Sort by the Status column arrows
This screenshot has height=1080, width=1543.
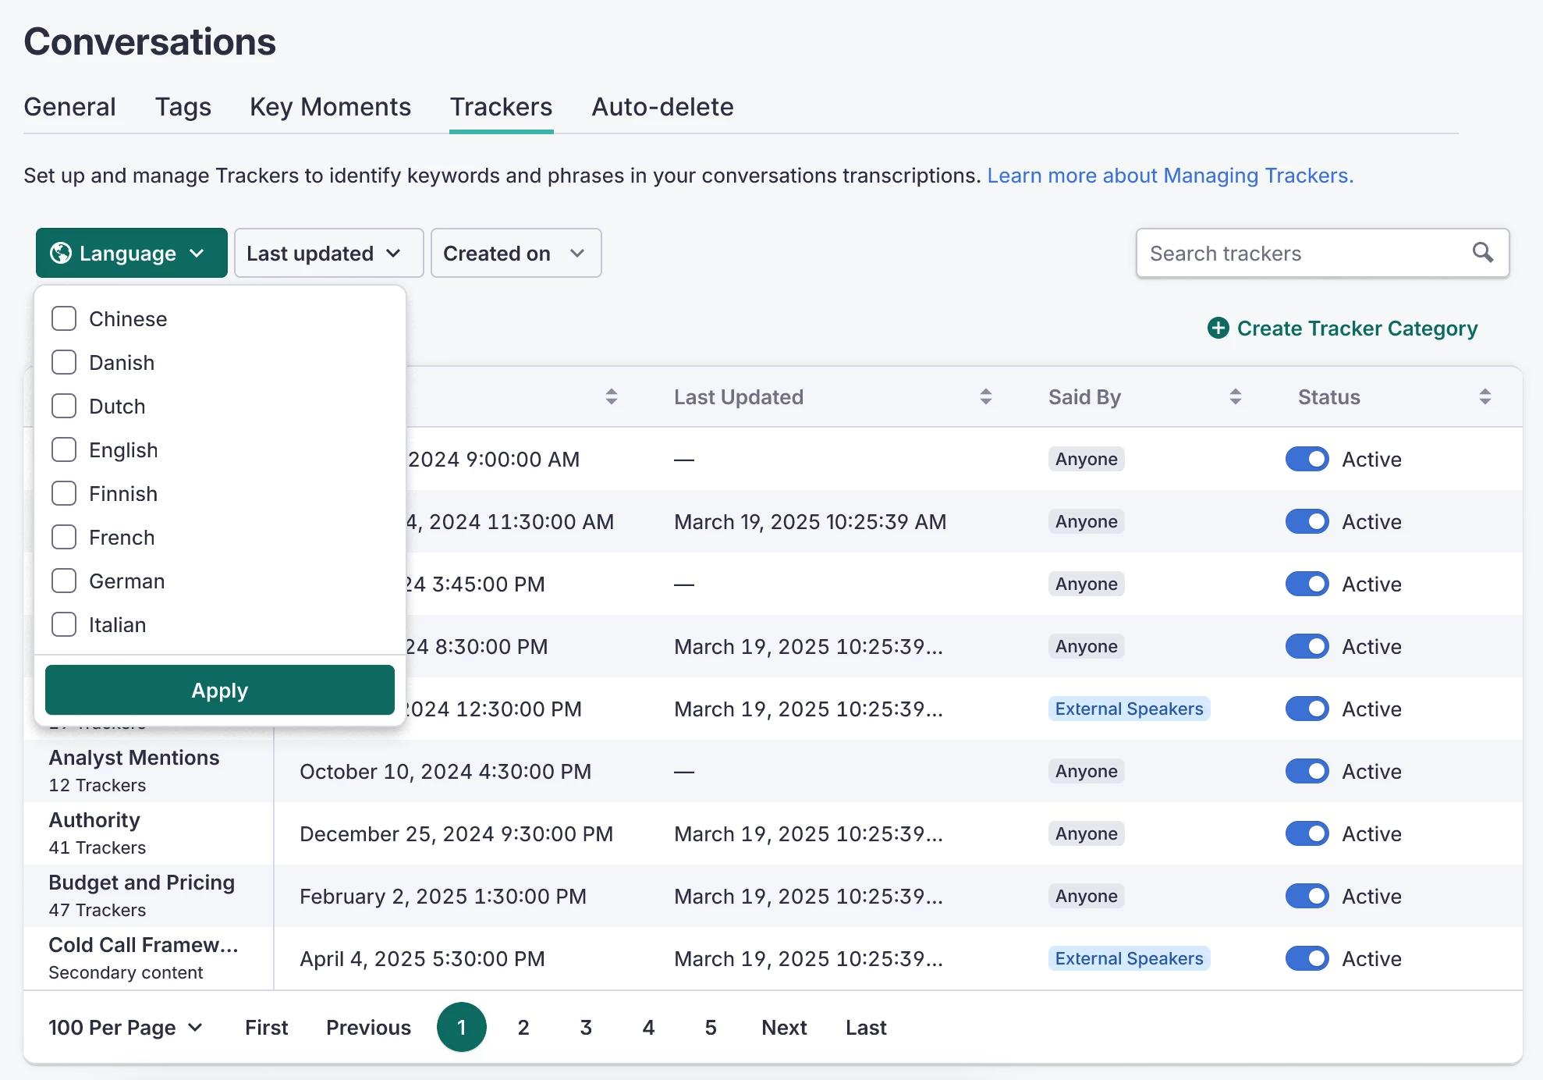pyautogui.click(x=1484, y=397)
